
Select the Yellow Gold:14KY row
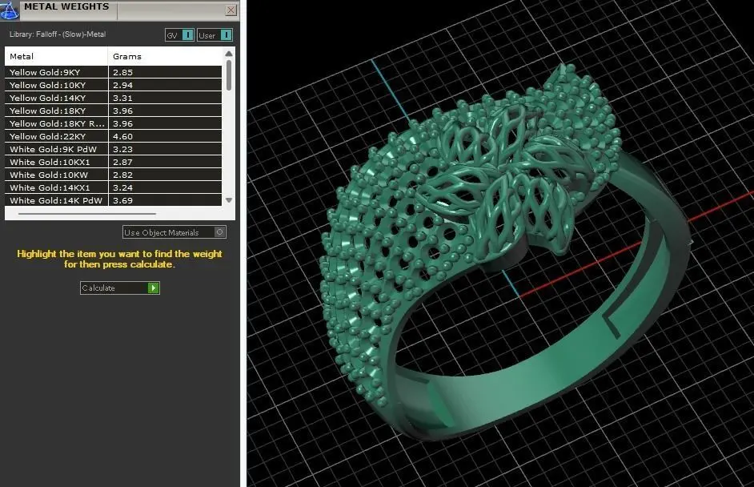point(114,98)
